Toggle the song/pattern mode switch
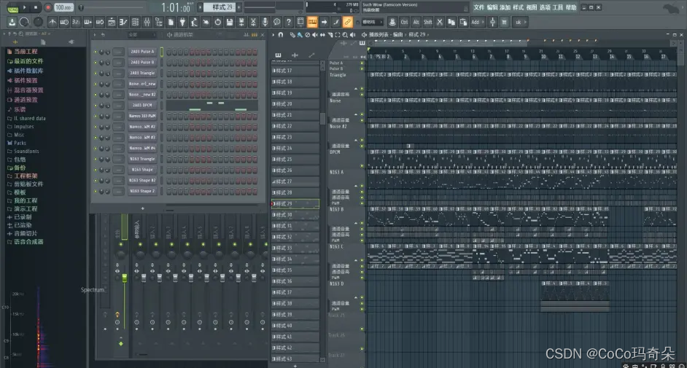Screen dimensions: 687x368 tap(12, 8)
